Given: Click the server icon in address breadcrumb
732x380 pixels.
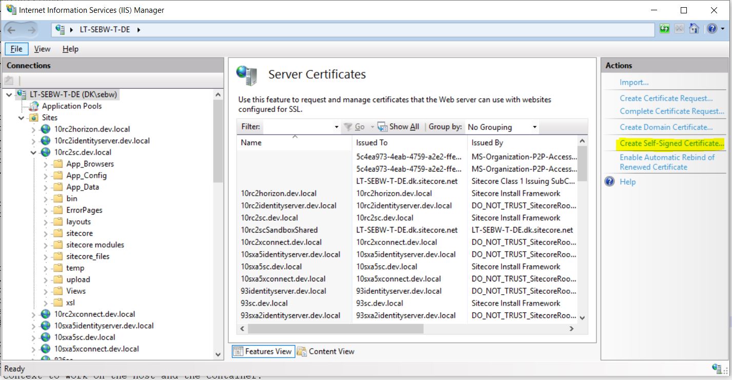Looking at the screenshot, I should click(x=60, y=29).
